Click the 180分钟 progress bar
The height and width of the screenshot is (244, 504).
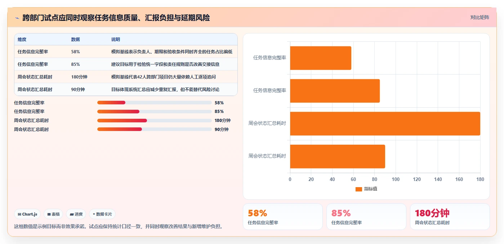(x=155, y=121)
